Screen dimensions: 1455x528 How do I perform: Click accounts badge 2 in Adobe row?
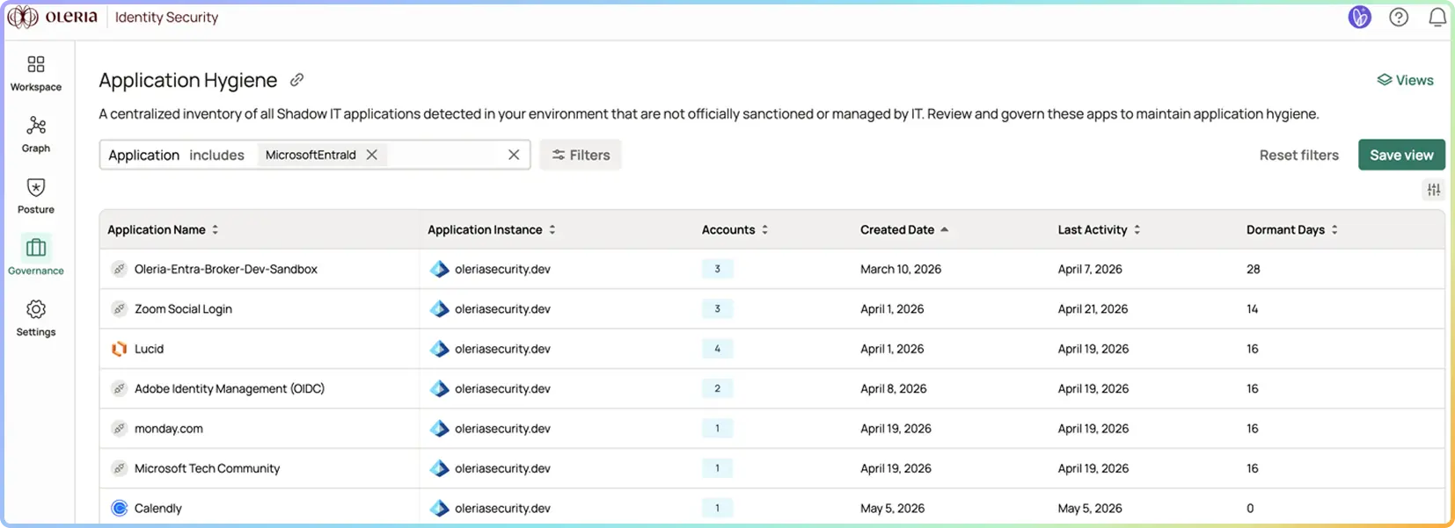pyautogui.click(x=717, y=388)
